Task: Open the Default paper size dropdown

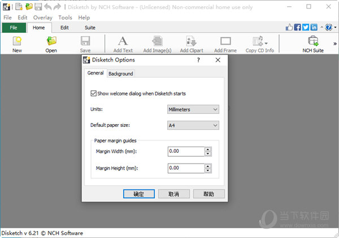Action: tap(193, 125)
